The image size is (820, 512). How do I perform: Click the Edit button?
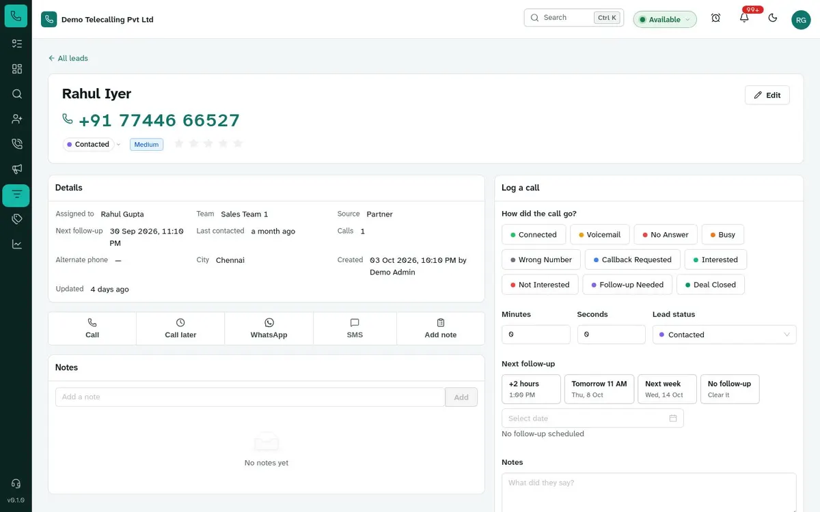coord(767,95)
